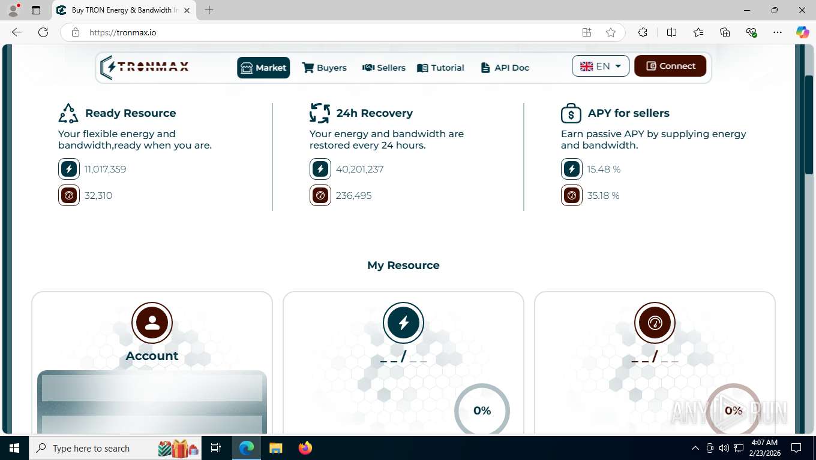Click the Ready Resource recycle icon
Screen dimensions: 816x460
[x=68, y=113]
